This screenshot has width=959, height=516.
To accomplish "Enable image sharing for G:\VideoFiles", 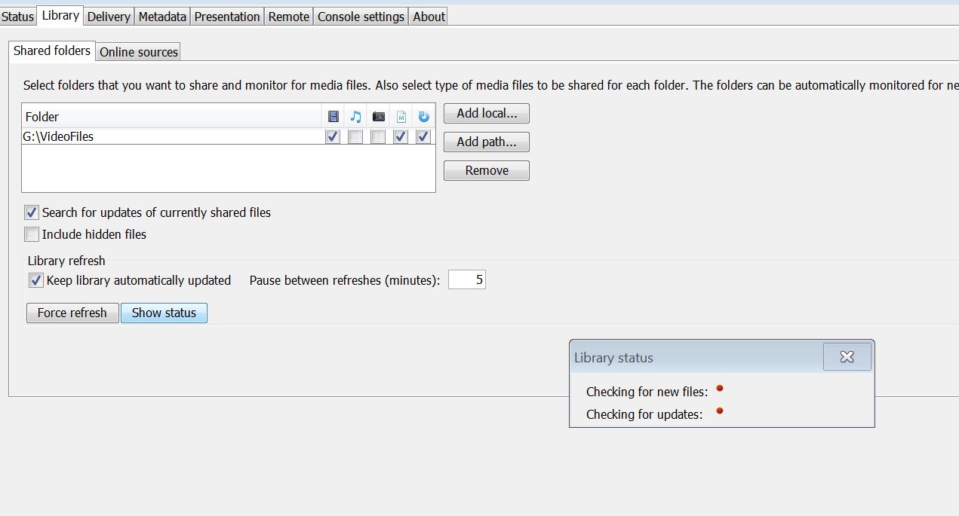I will click(378, 137).
